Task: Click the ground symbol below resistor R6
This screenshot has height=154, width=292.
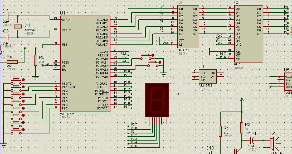Action: click(x=36, y=78)
